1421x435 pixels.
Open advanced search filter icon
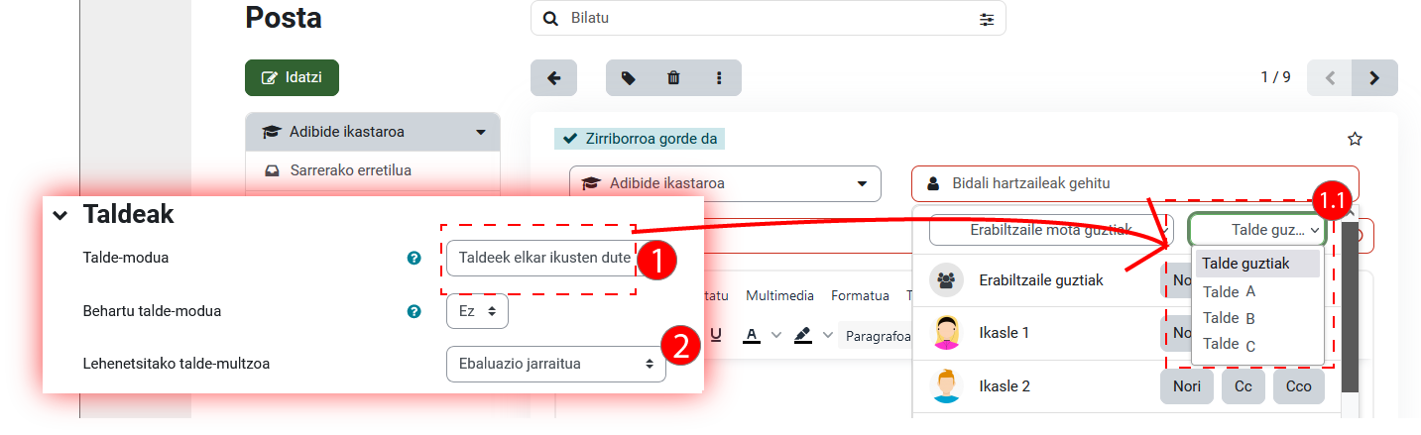pyautogui.click(x=986, y=19)
